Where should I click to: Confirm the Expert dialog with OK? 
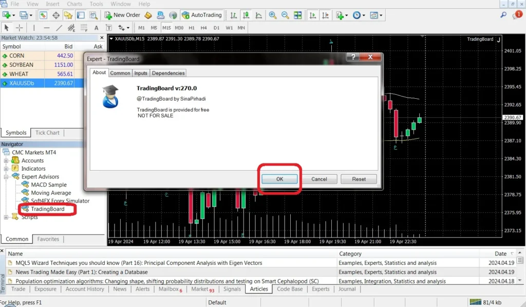pos(279,179)
